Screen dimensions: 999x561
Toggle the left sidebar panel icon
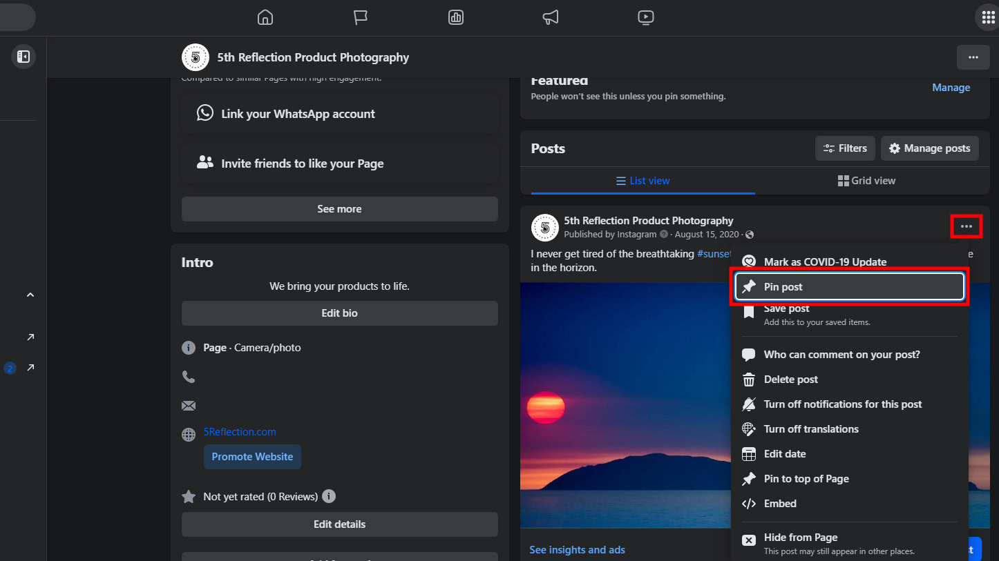(x=23, y=57)
